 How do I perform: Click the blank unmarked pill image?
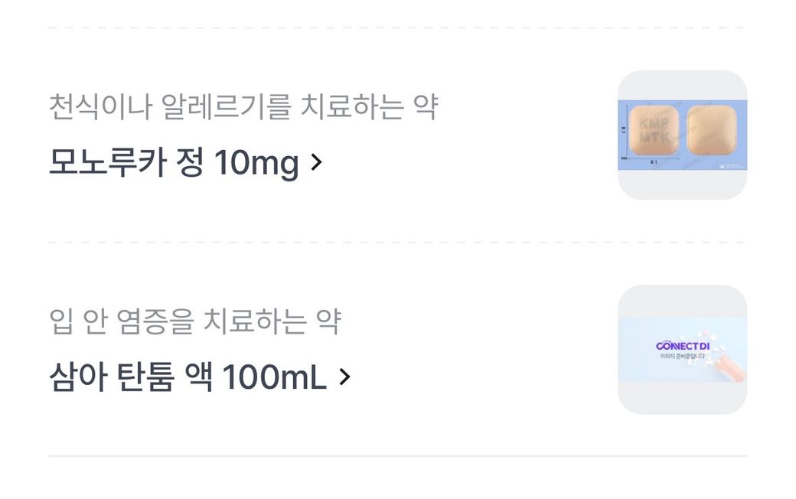coord(711,130)
